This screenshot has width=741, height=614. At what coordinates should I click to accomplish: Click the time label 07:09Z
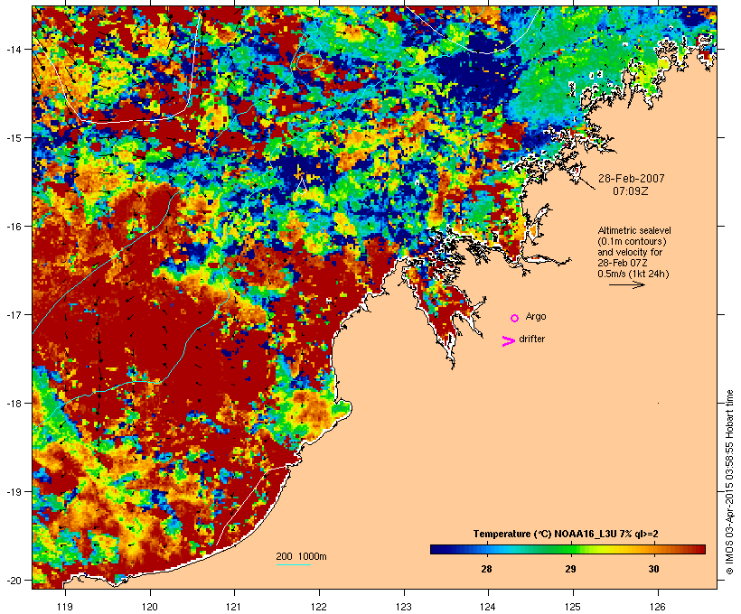[x=631, y=191]
